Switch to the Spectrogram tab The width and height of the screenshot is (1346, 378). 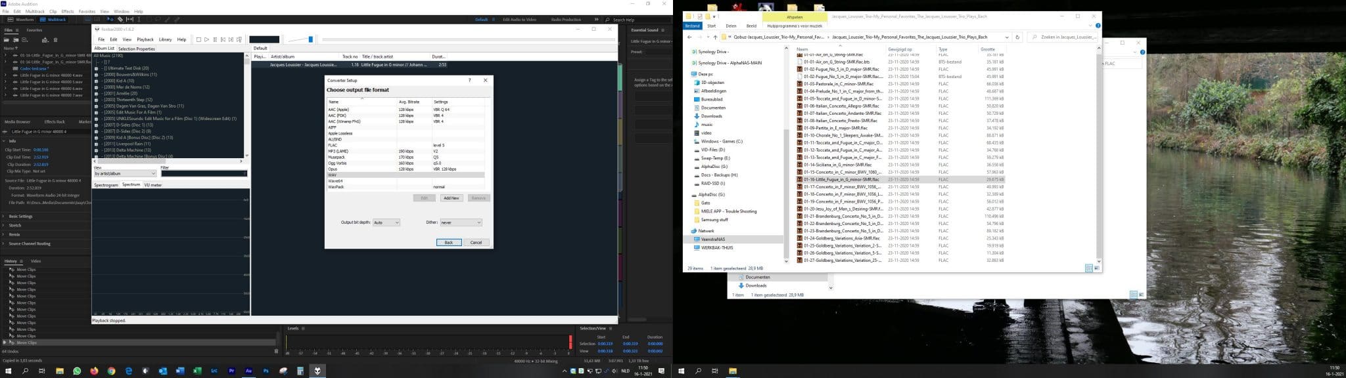[x=106, y=185]
